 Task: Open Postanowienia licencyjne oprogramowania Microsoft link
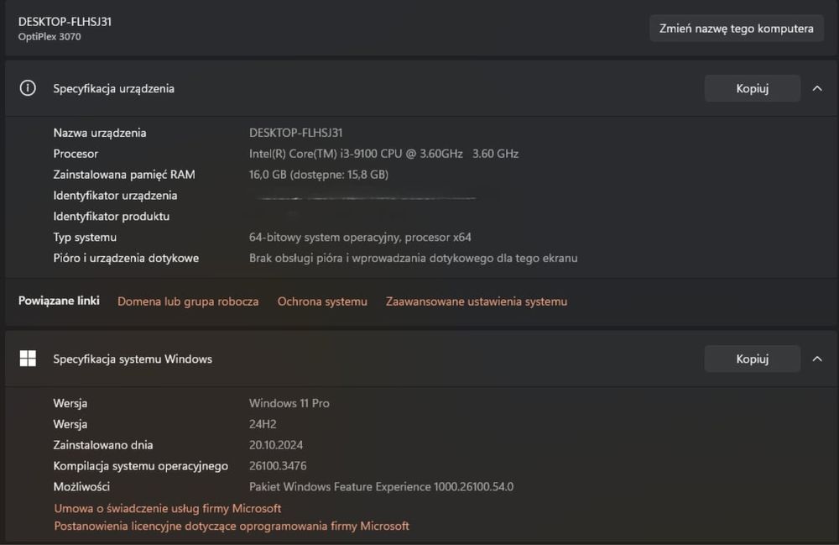232,527
